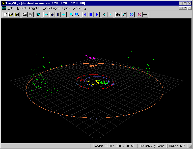Expand the Animation menu

tap(35, 8)
